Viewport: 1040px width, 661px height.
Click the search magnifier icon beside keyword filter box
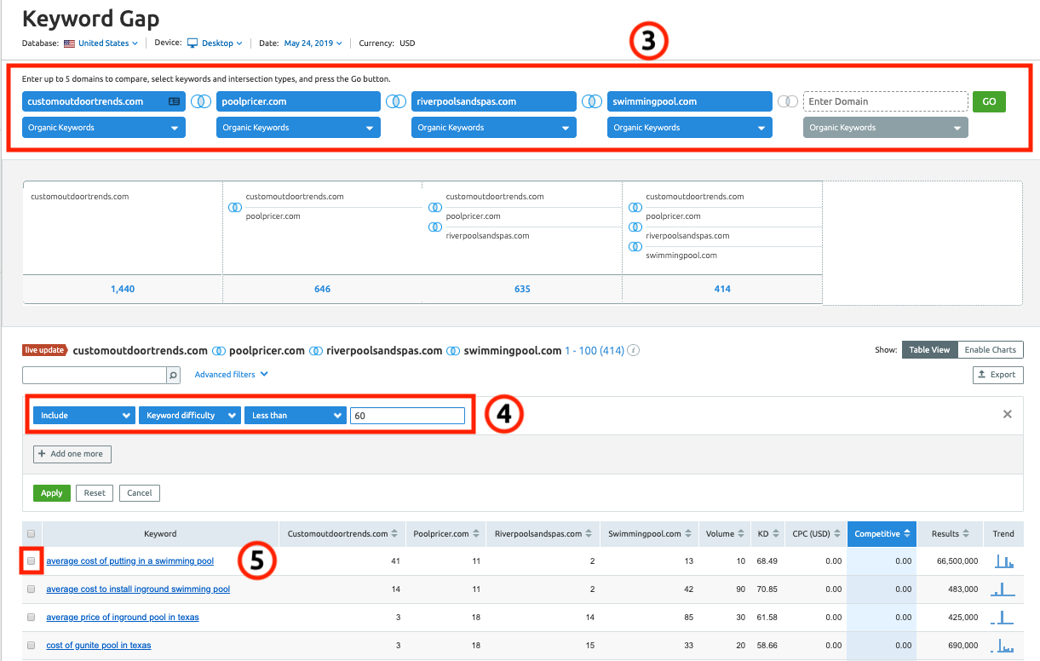pyautogui.click(x=173, y=375)
